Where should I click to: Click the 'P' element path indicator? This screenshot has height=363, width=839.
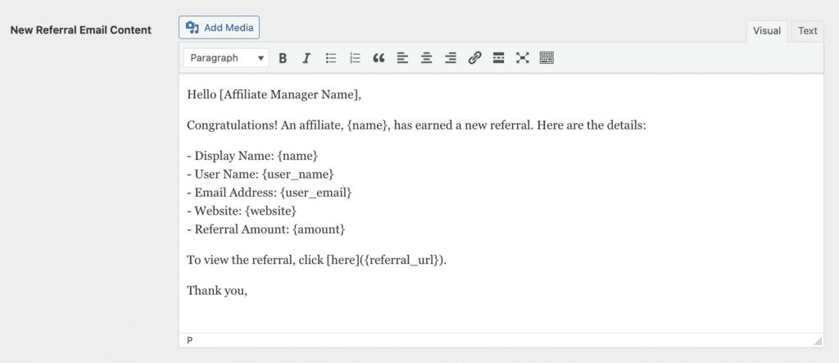[x=189, y=340]
